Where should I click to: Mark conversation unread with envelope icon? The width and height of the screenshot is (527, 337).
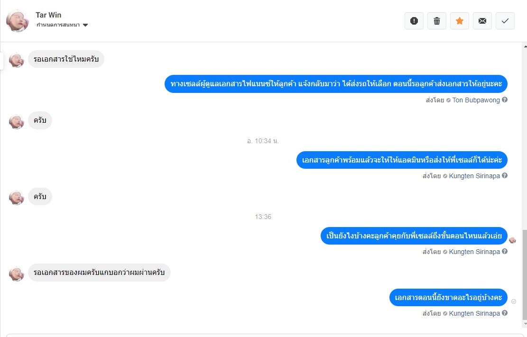click(482, 21)
